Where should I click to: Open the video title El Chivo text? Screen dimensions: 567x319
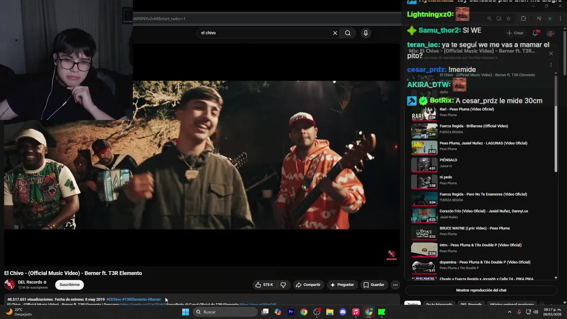point(73,273)
